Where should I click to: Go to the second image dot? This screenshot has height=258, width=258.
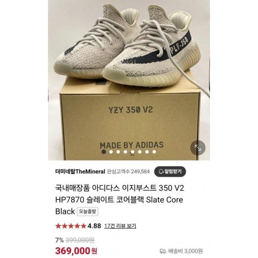(111, 152)
